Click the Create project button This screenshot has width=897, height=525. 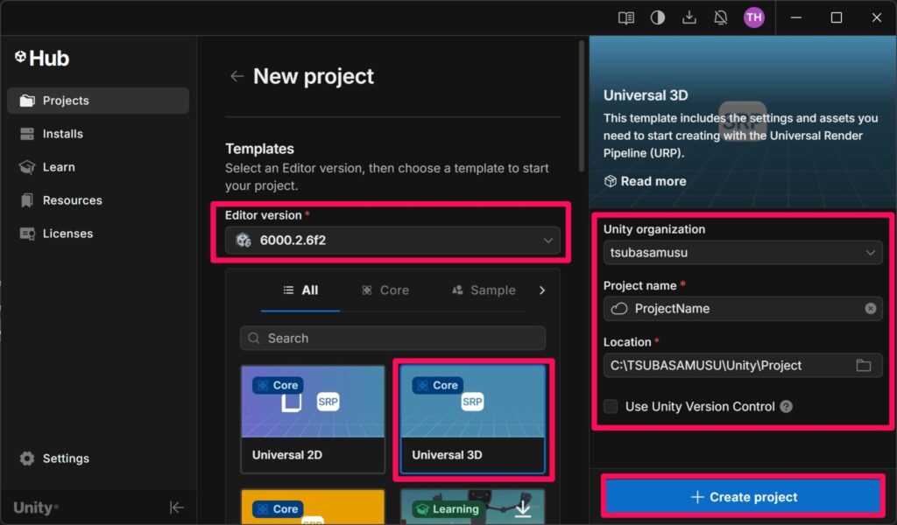tap(743, 497)
